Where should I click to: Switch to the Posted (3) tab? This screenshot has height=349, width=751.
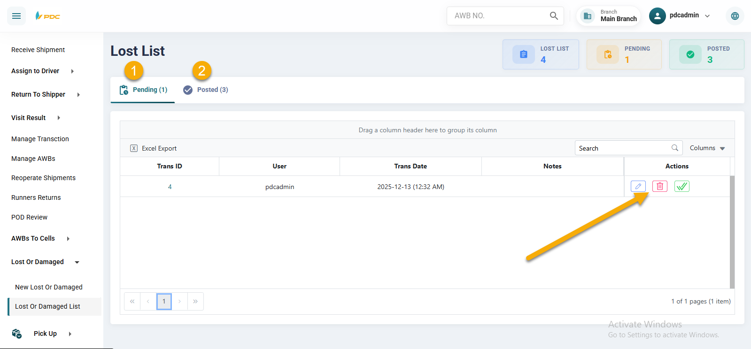click(206, 90)
